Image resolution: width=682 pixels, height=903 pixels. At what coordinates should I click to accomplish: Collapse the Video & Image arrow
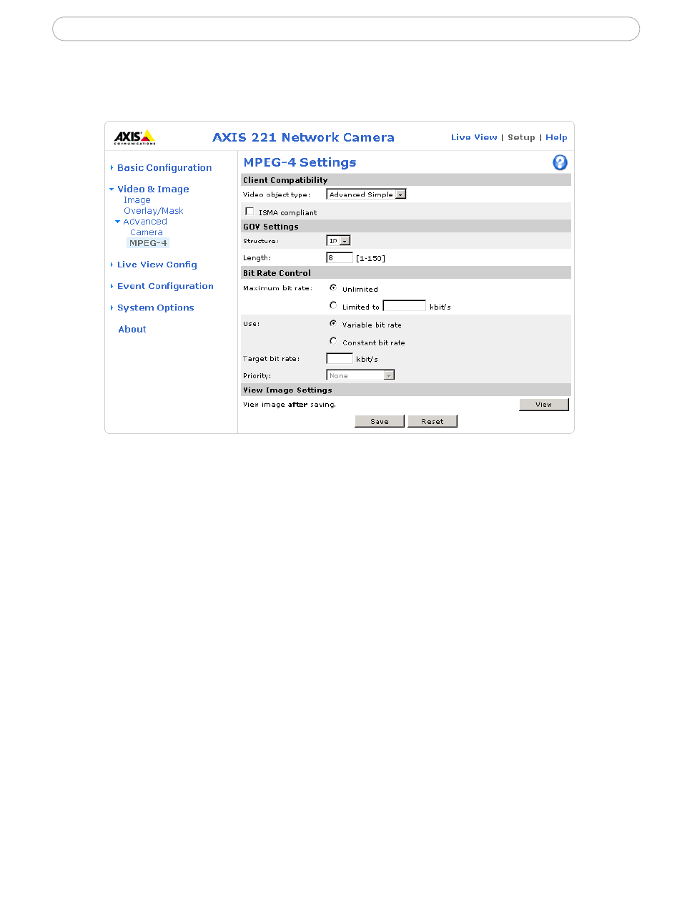point(112,189)
